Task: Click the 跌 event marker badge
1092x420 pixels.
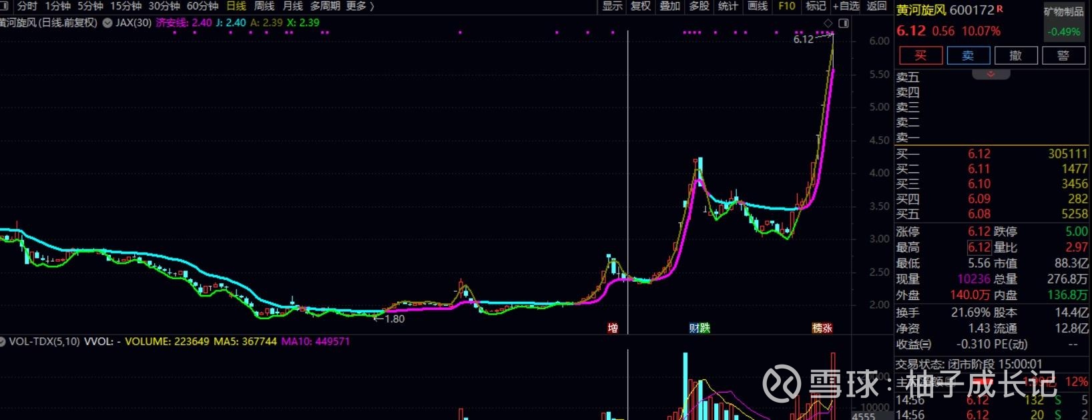Action: pos(705,328)
